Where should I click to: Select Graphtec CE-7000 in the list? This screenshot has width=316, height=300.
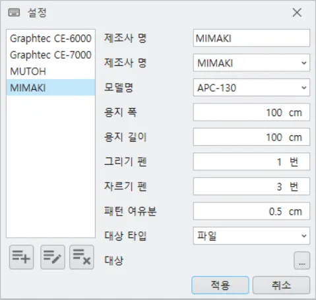coord(51,55)
